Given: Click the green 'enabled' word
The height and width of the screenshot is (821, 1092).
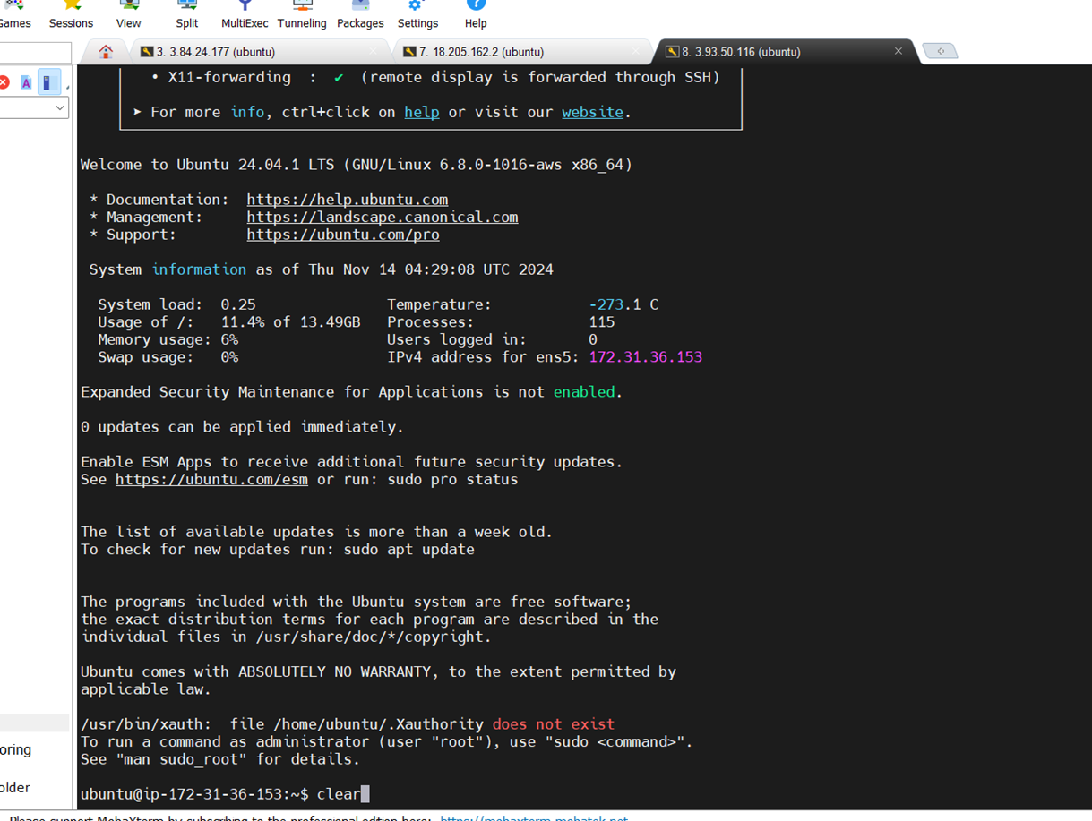Looking at the screenshot, I should pyautogui.click(x=584, y=392).
